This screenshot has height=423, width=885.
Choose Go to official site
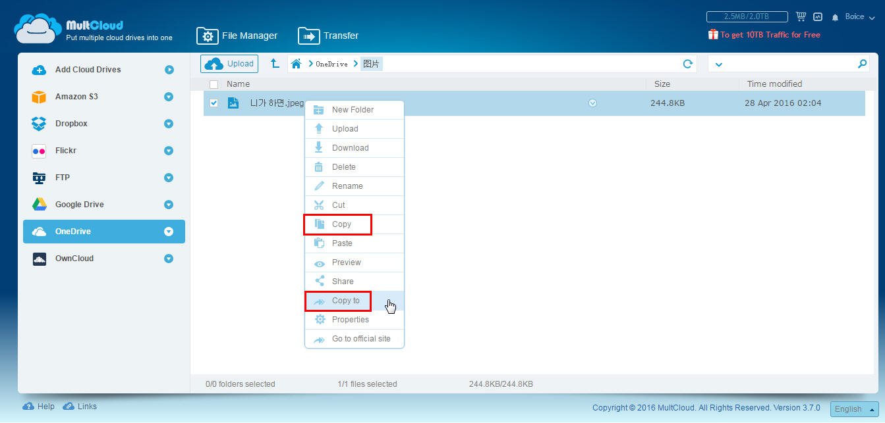tap(355, 339)
